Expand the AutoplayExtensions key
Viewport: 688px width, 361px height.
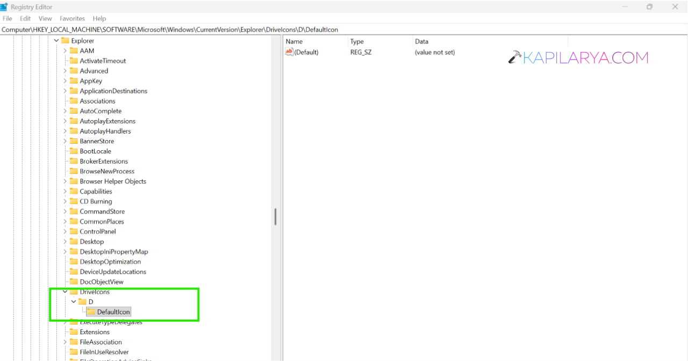pyautogui.click(x=65, y=121)
